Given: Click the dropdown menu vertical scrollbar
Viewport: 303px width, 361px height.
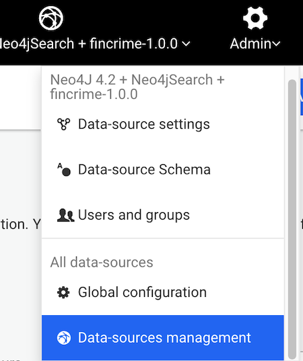Looking at the screenshot, I should 292,219.
